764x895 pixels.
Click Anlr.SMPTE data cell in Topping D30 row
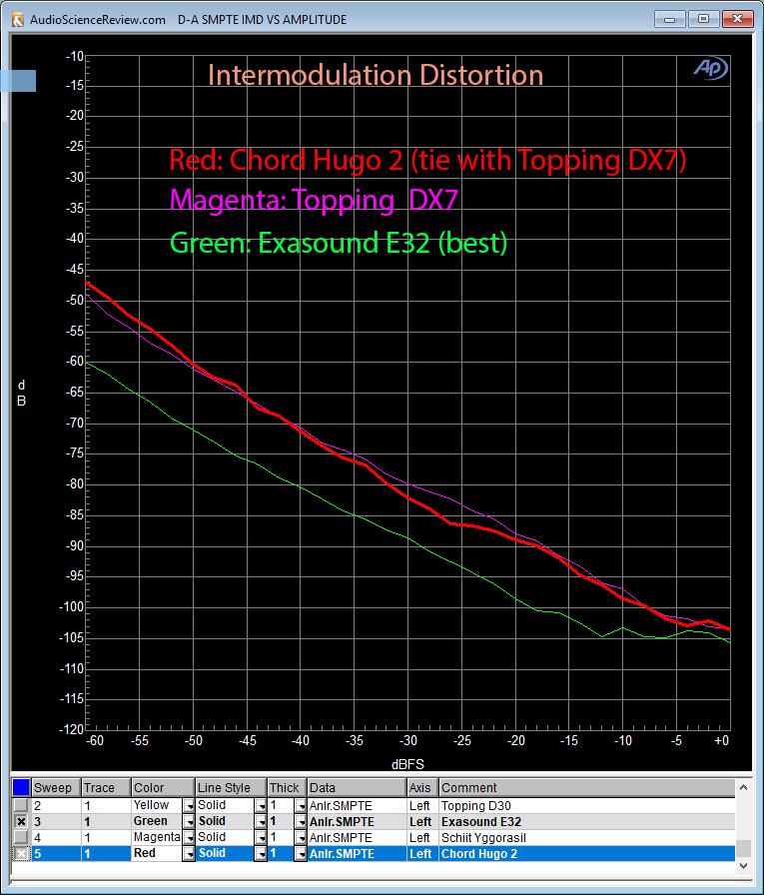coord(357,805)
